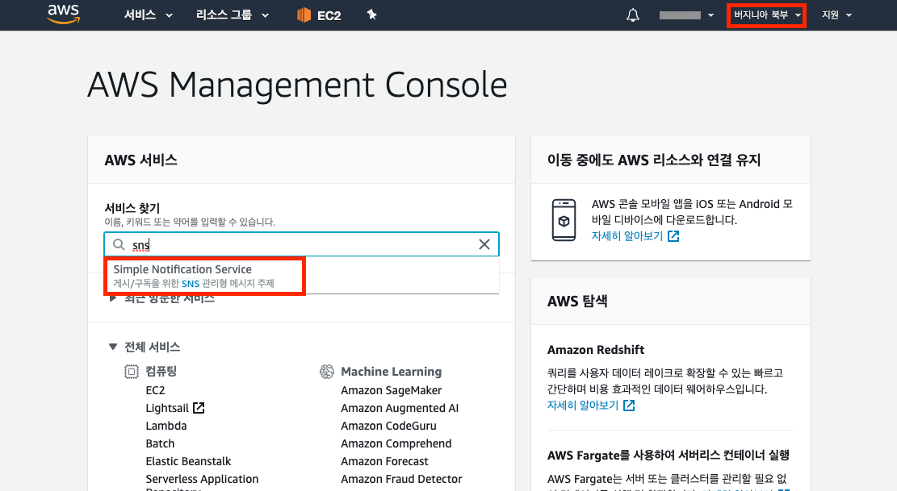Viewport: 897px width, 491px height.
Task: Click the AWS Management Console title
Action: 297,85
